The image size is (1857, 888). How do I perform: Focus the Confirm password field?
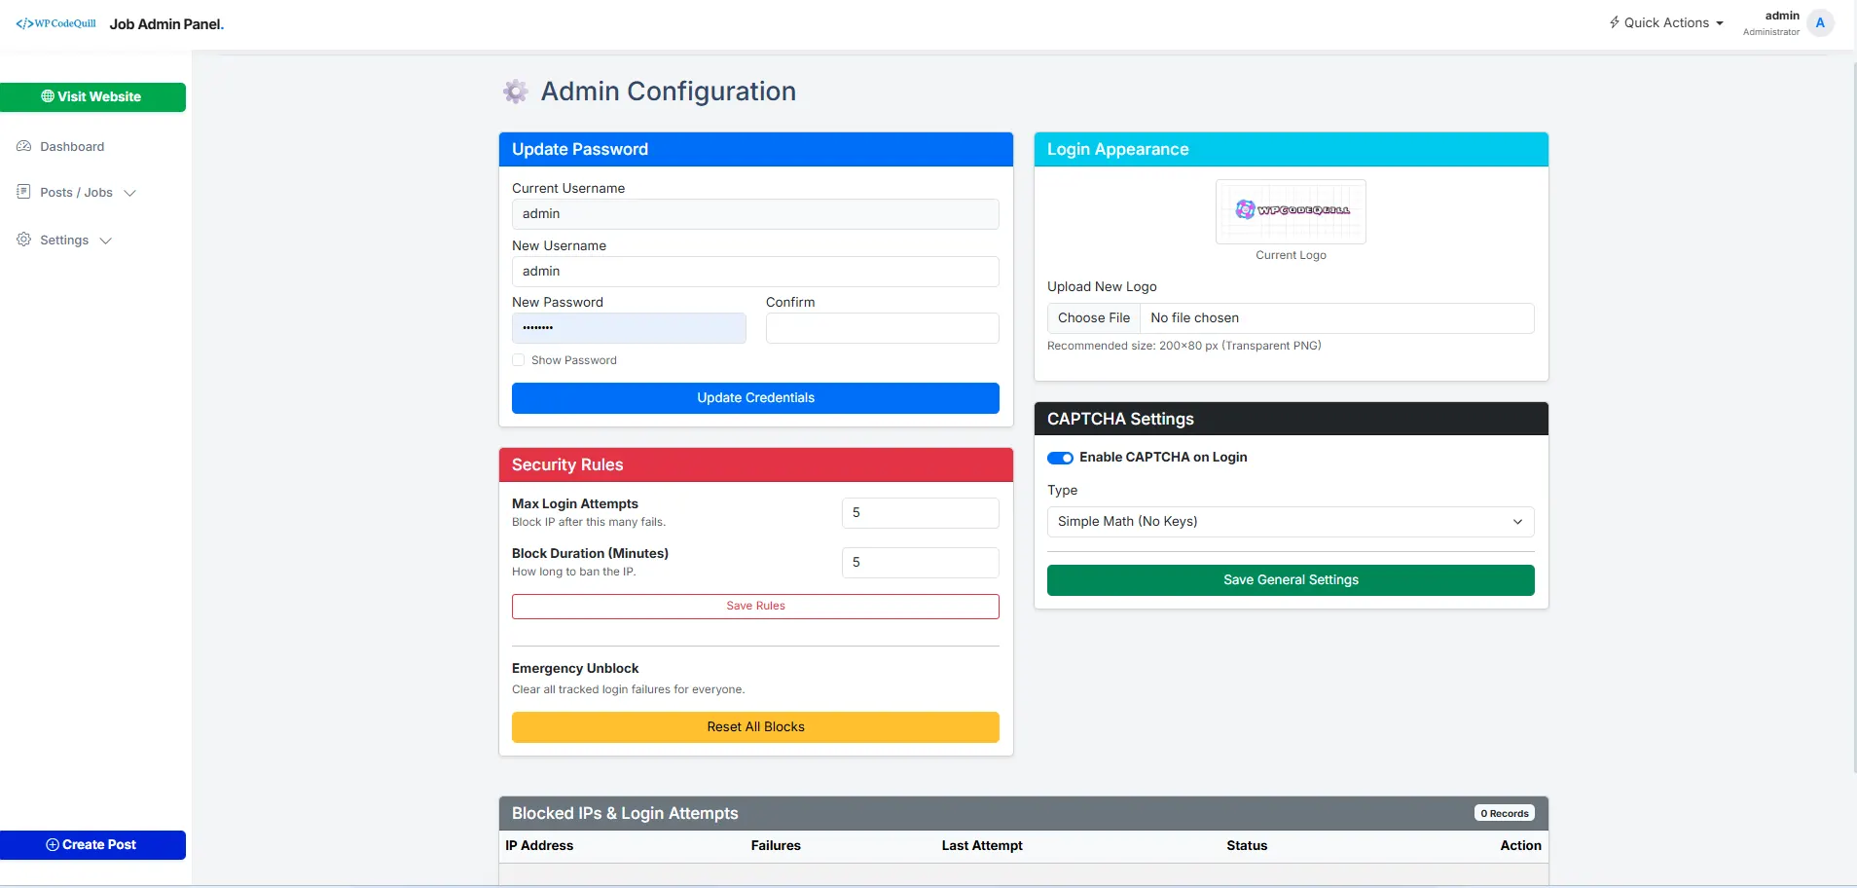click(883, 328)
